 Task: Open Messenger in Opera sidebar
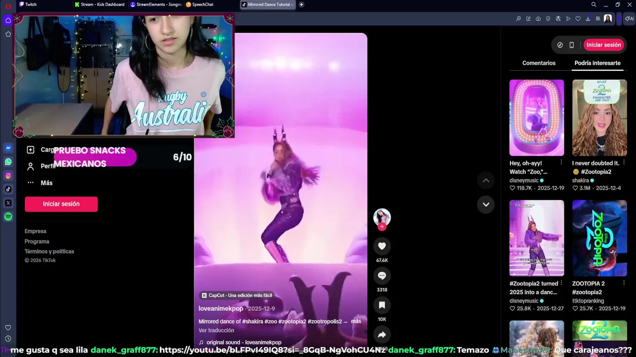point(8,148)
